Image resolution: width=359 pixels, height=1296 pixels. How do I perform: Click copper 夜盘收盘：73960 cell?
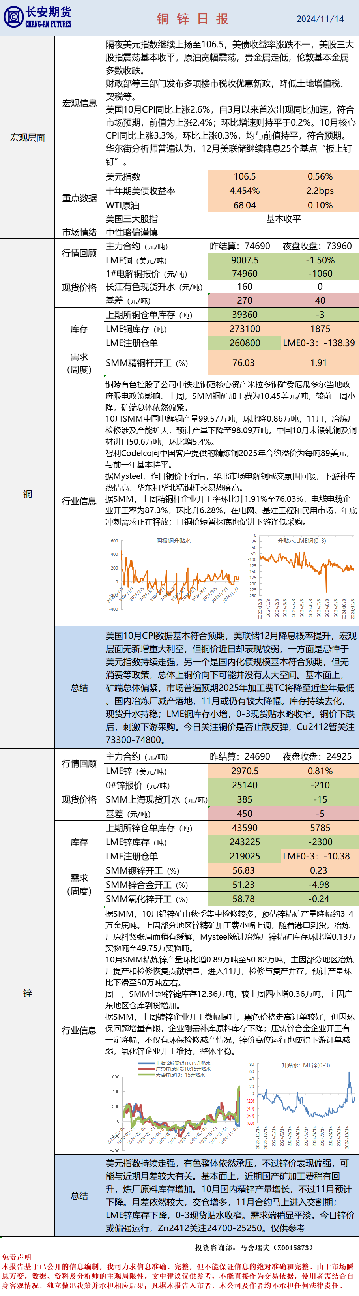pos(320,246)
